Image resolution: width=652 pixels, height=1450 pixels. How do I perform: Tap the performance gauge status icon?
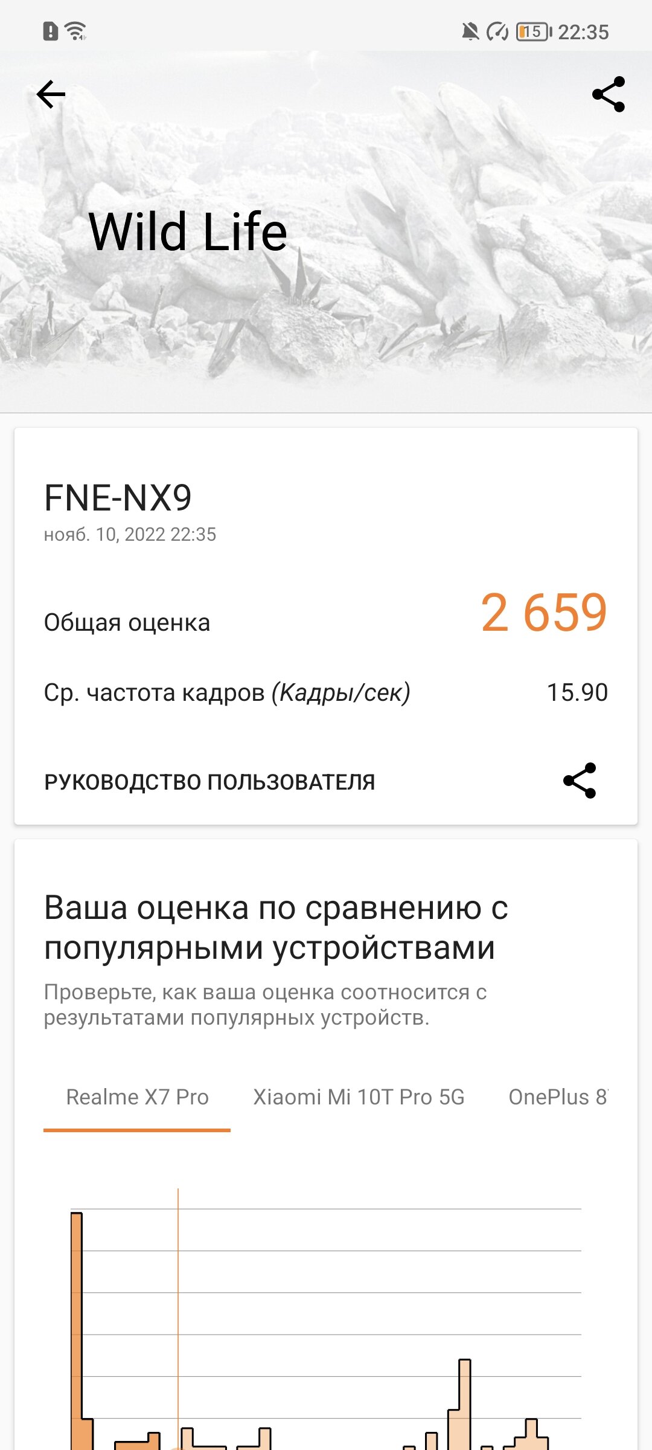pyautogui.click(x=498, y=31)
